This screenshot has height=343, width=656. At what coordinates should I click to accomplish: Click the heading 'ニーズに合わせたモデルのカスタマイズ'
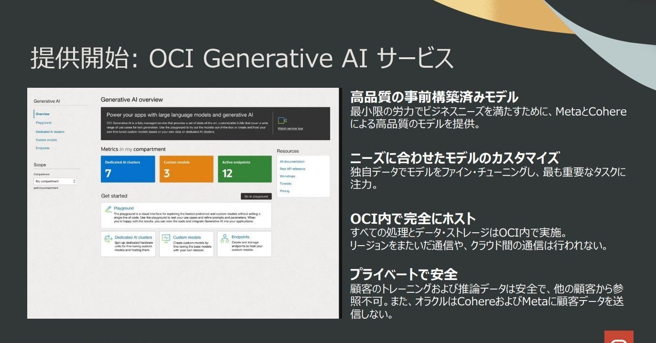point(454,158)
